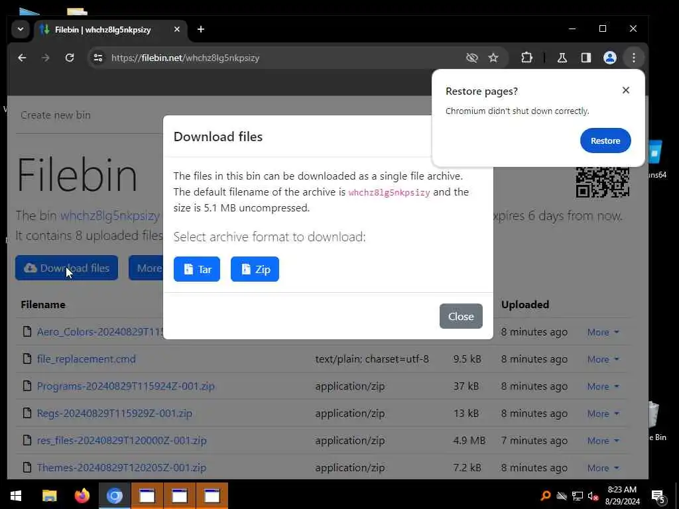Expand More menu for Themes zip row
Viewport: 679px width, 509px height.
603,468
